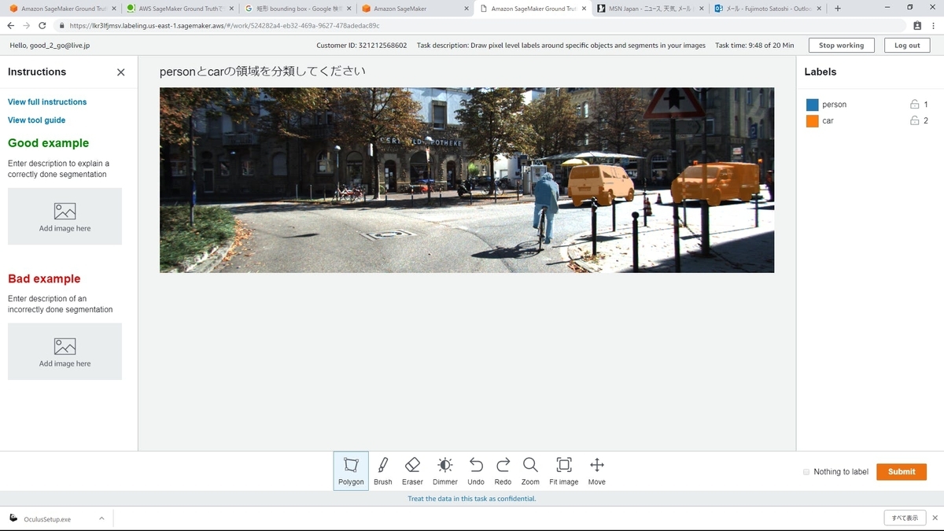Click Good example Add image placeholder
Image resolution: width=944 pixels, height=531 pixels.
point(65,216)
